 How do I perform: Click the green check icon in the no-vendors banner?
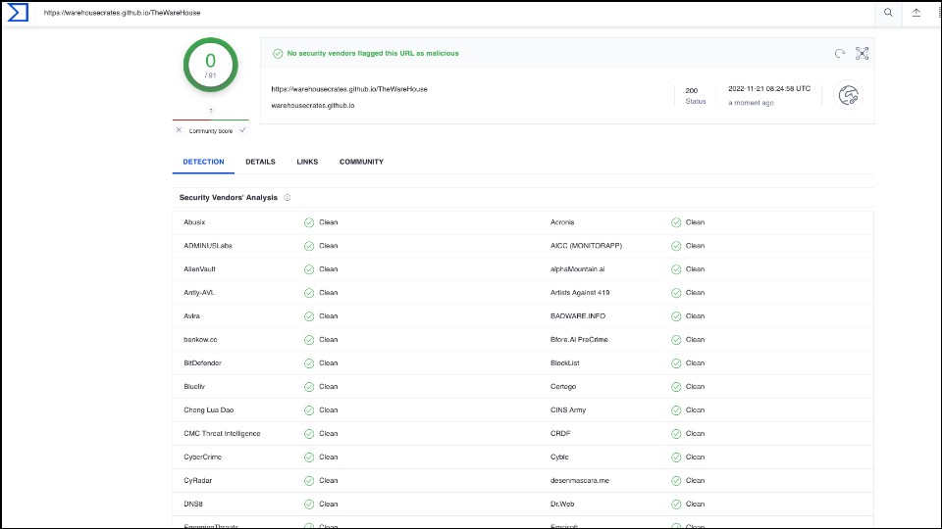pos(278,53)
